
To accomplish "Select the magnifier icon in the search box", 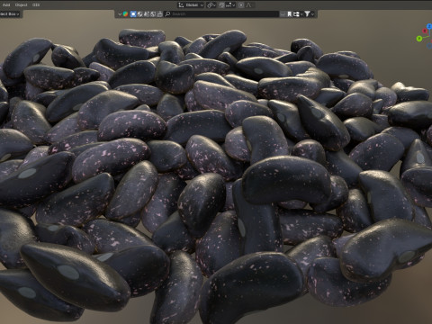I will (167, 14).
